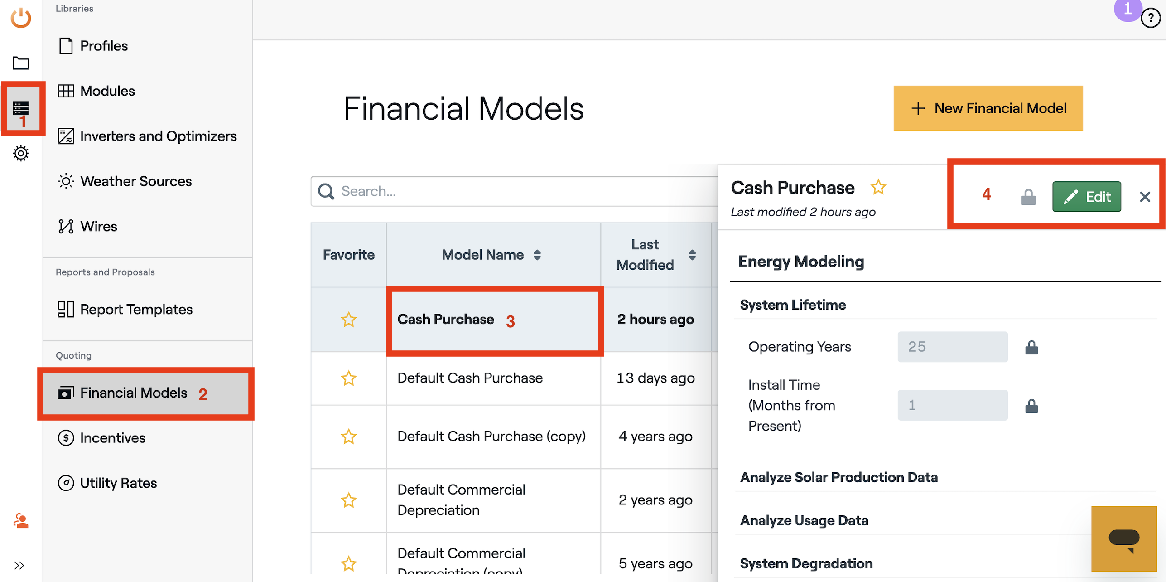This screenshot has width=1166, height=582.
Task: Open the help question mark icon
Action: [1150, 18]
